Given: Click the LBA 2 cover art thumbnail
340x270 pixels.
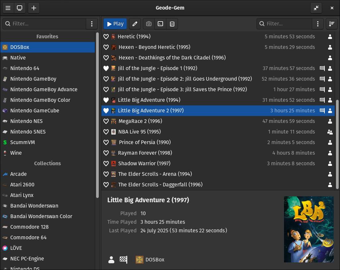Looking at the screenshot, I should point(309,229).
